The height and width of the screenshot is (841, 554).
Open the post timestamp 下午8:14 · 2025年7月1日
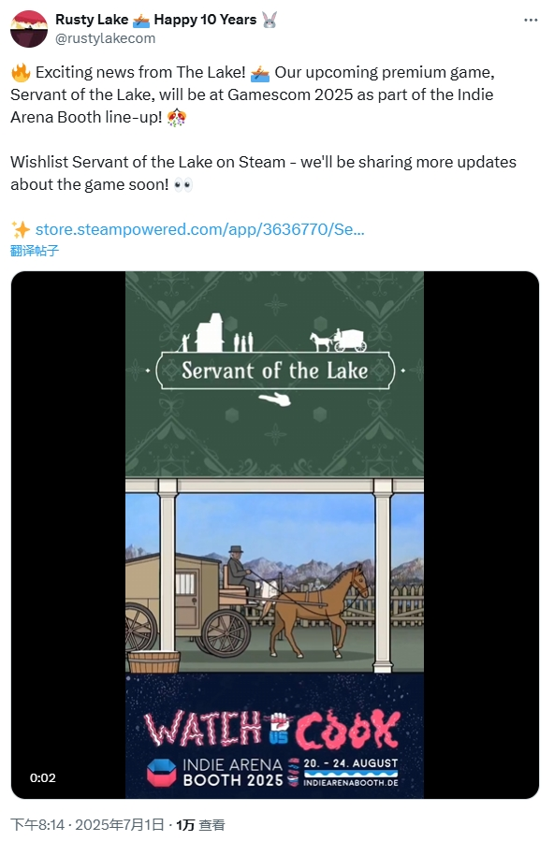point(87,825)
